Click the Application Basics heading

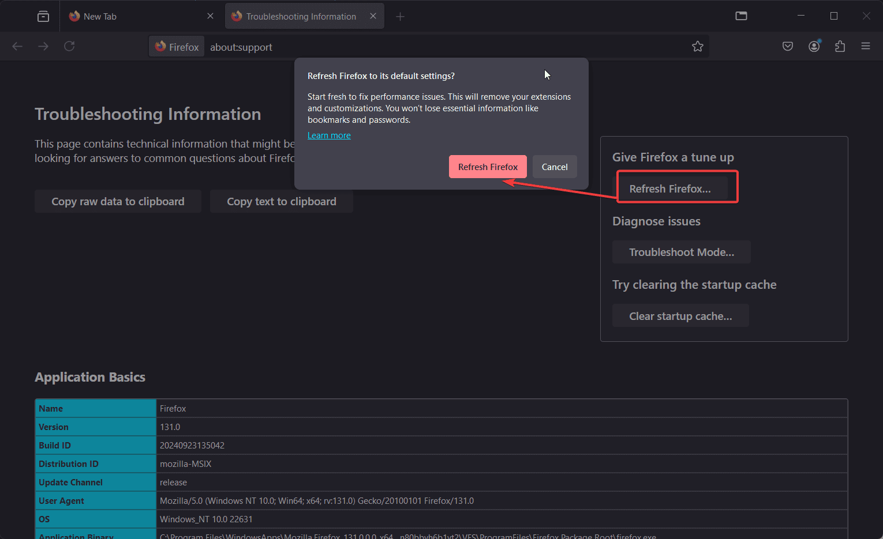click(x=90, y=377)
